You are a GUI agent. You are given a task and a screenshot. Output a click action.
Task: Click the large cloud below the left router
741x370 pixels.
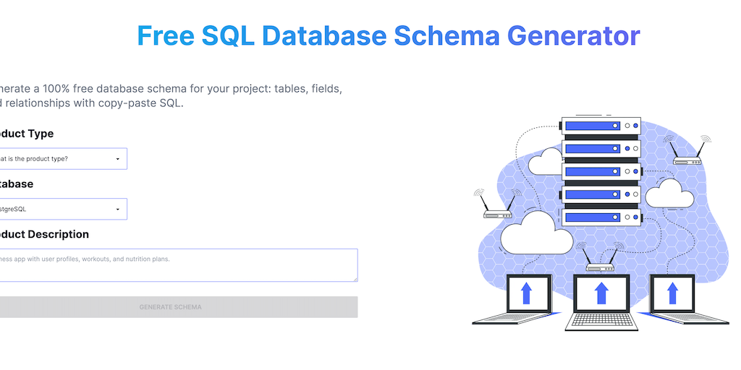(x=535, y=233)
